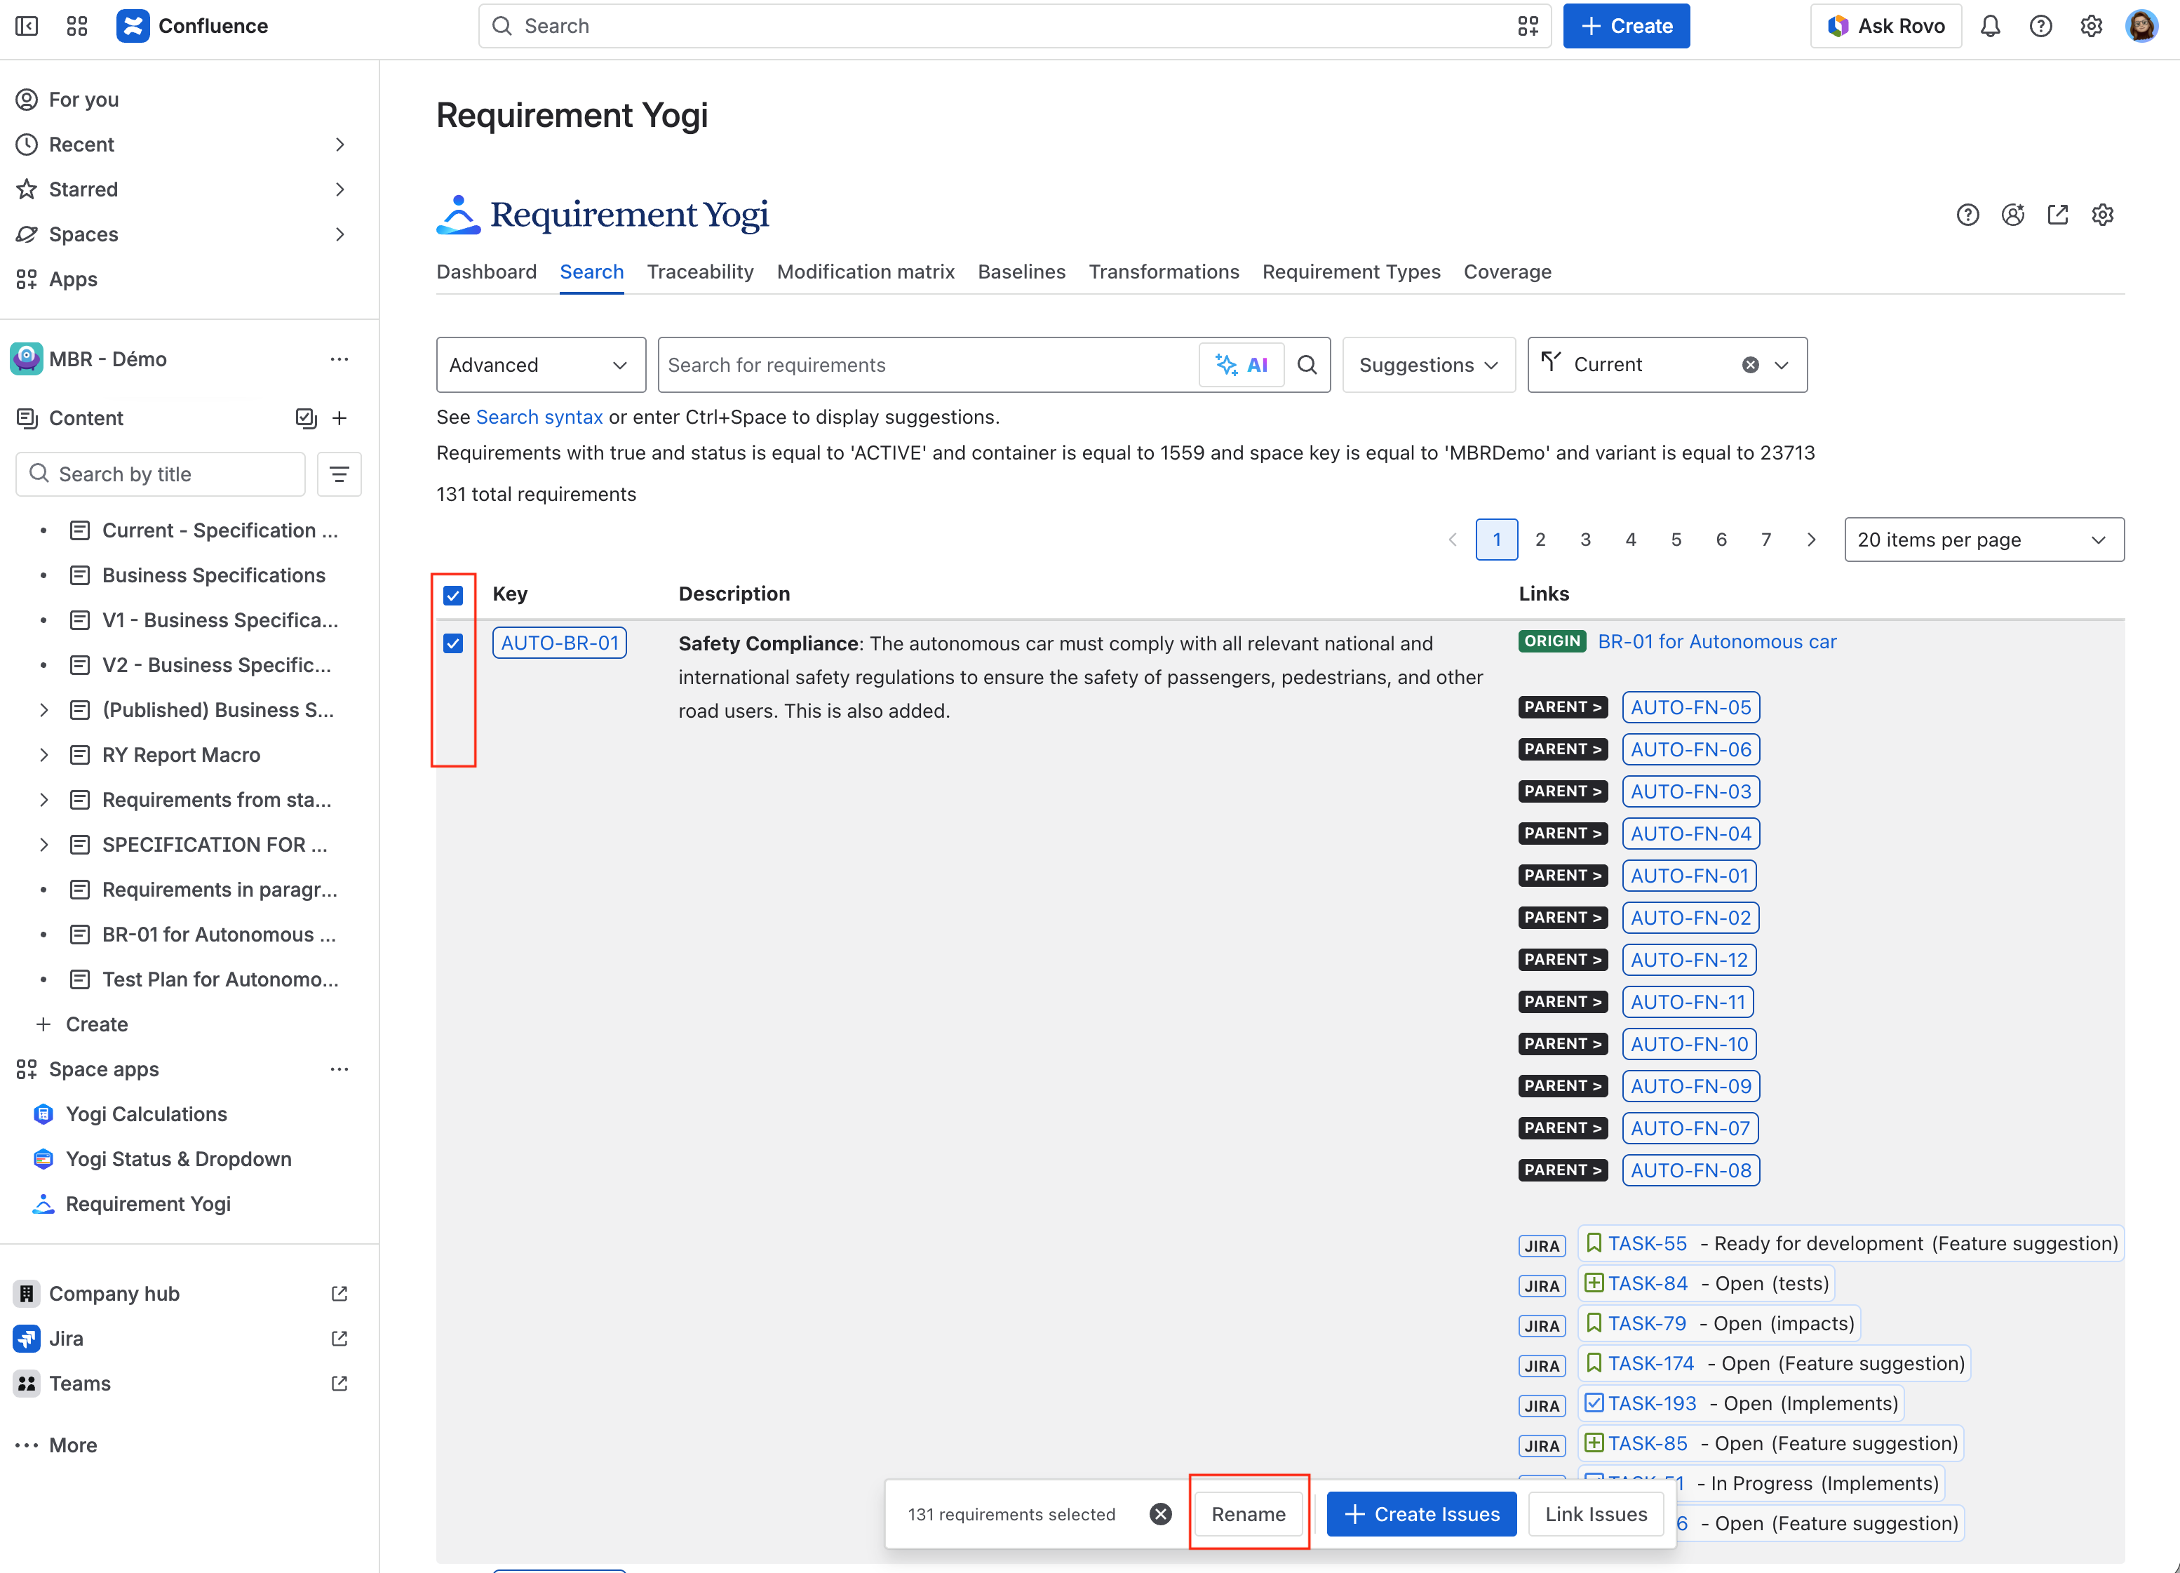Viewport: 2180px width, 1573px height.
Task: Click the plus icon next to Content
Action: click(x=339, y=417)
